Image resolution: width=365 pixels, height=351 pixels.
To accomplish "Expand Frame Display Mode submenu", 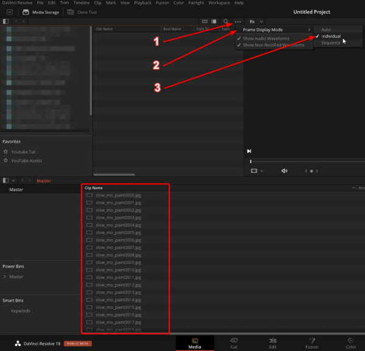I will point(277,30).
